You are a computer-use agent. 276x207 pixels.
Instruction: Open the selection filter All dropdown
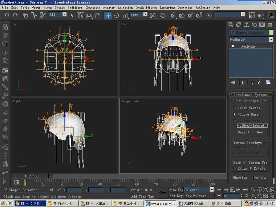[65, 14]
